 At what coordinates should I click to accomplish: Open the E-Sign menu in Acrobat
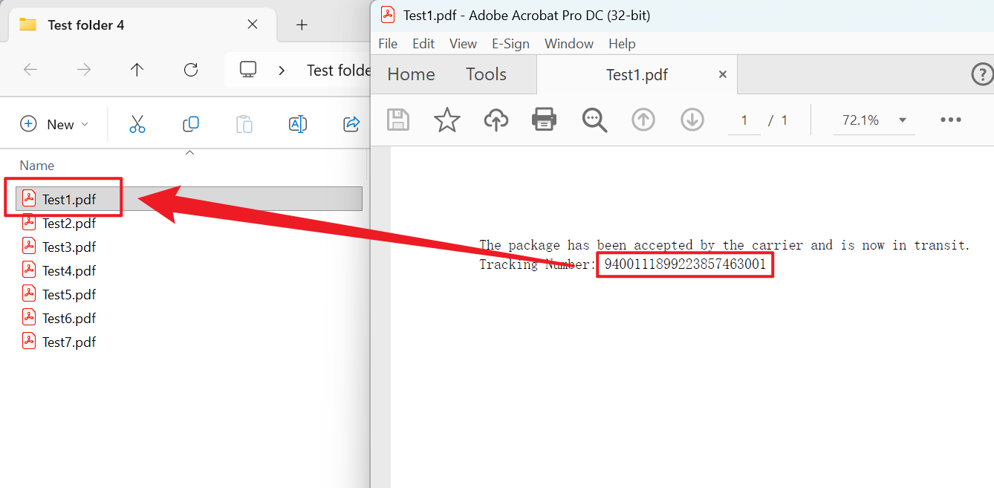click(x=510, y=44)
